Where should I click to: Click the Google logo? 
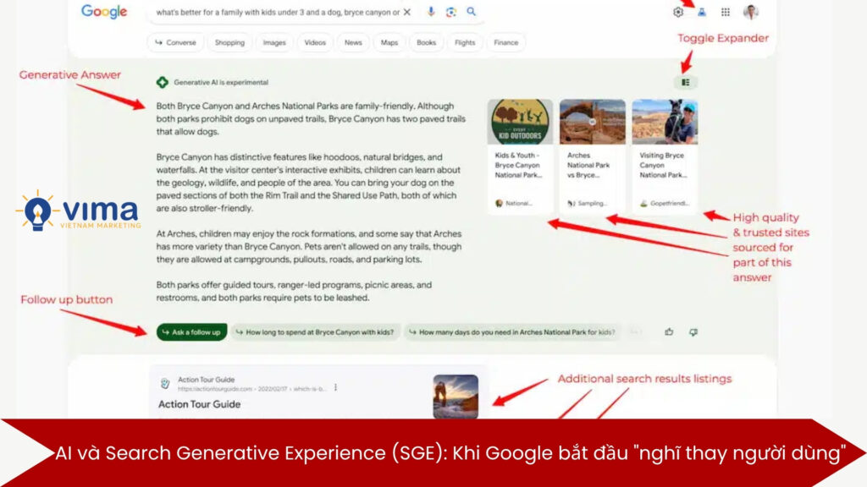[104, 12]
